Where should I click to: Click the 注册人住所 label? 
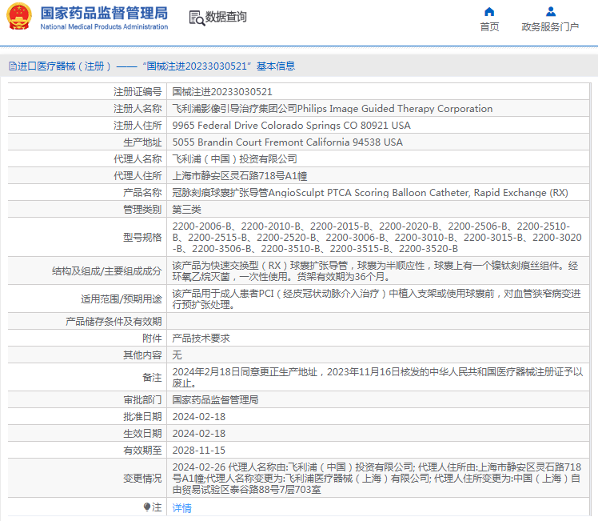pyautogui.click(x=138, y=125)
